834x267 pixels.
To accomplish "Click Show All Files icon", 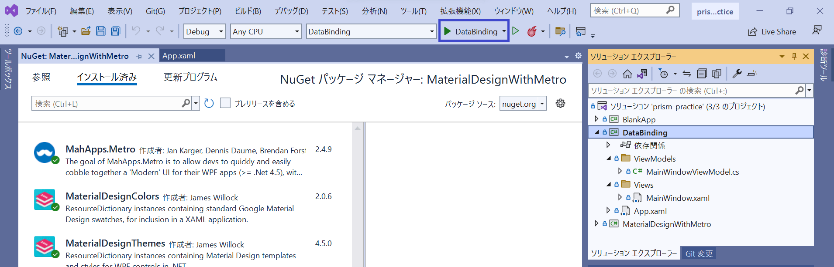I will click(x=717, y=74).
